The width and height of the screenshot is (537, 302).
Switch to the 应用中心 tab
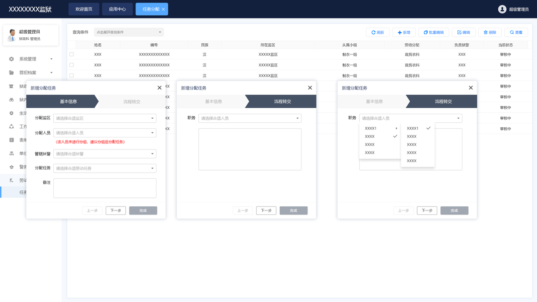pyautogui.click(x=117, y=9)
